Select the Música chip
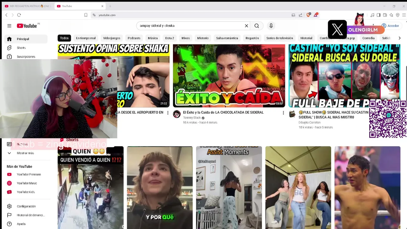 pyautogui.click(x=153, y=38)
